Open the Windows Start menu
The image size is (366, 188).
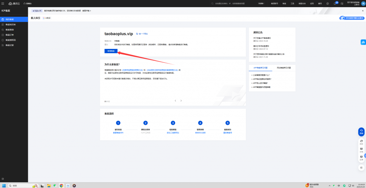point(4,186)
